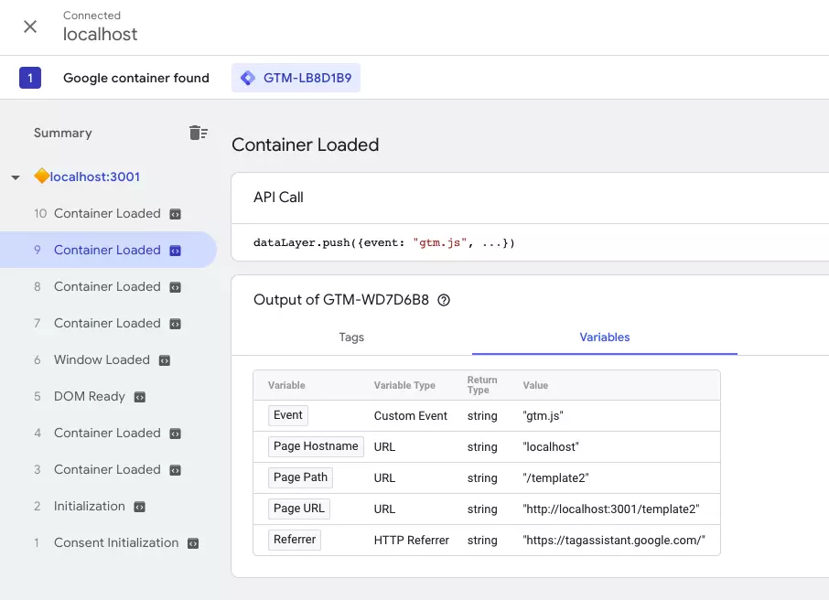Click the "/template2" value cell
This screenshot has height=600, width=829.
(555, 477)
